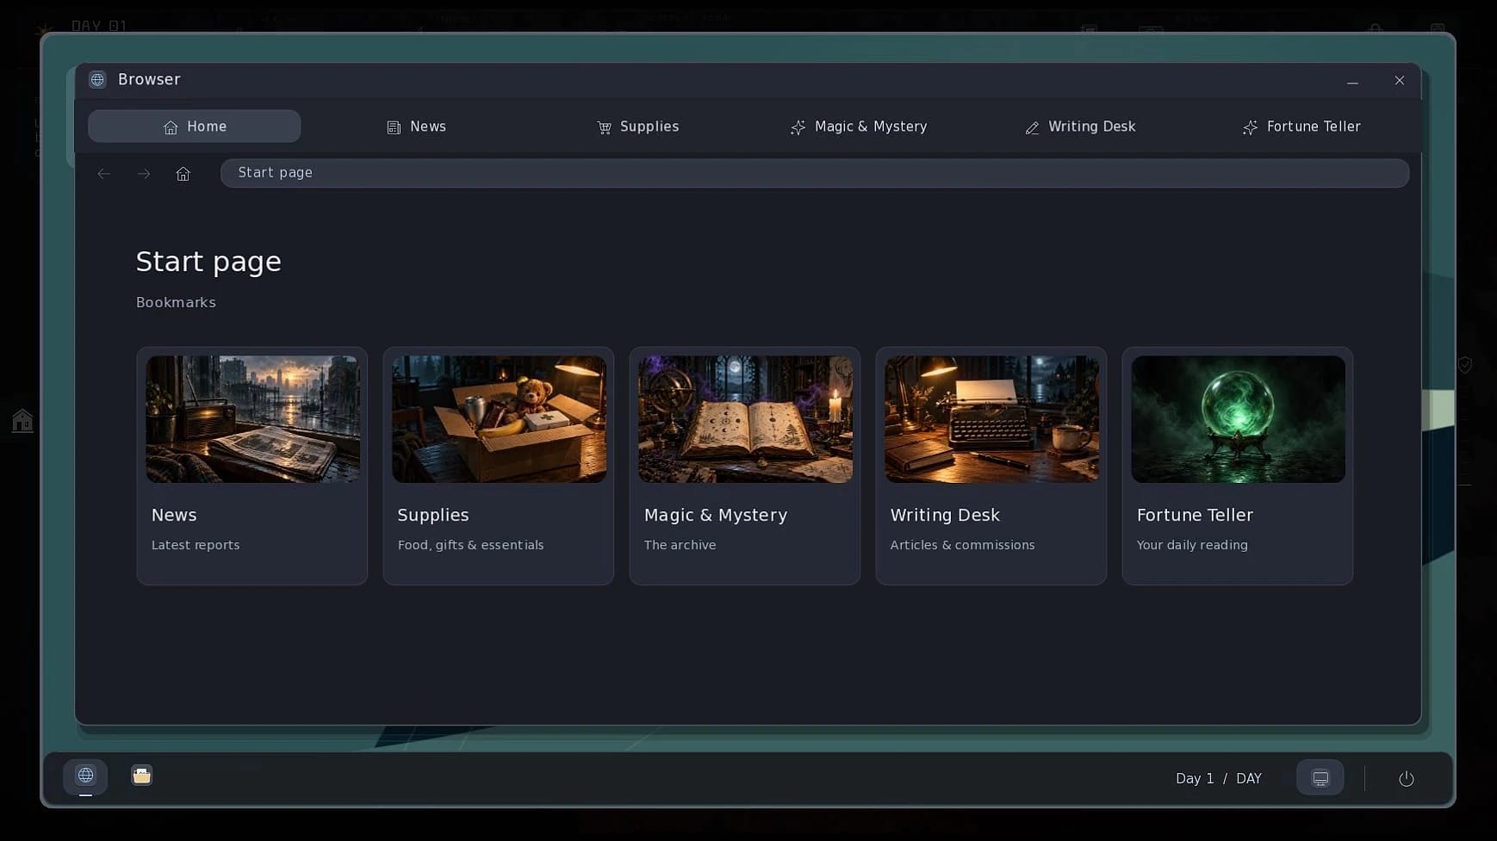Open the Fortune Teller crystal ball image
Screen dimensions: 1497x841
click(x=1239, y=419)
